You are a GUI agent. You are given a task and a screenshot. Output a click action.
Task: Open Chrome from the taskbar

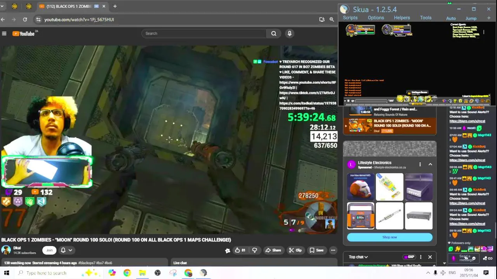[x=127, y=273]
